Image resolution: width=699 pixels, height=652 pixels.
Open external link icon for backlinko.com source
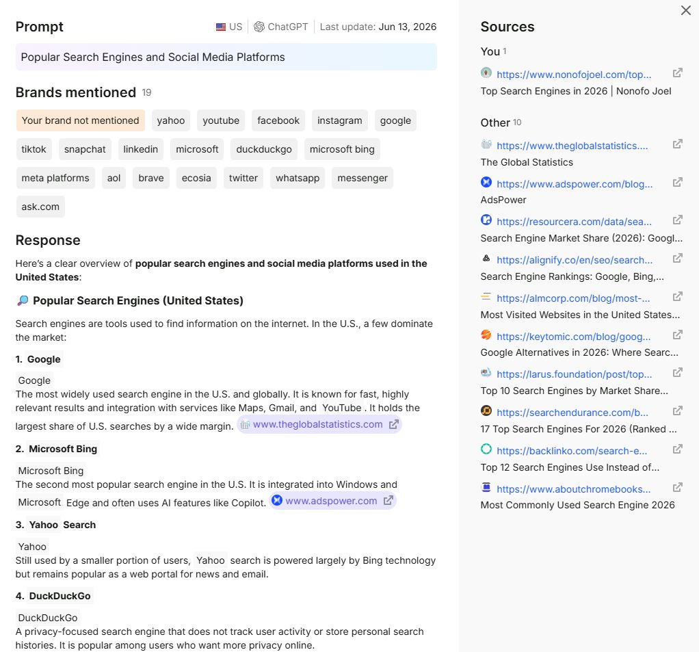coord(678,449)
